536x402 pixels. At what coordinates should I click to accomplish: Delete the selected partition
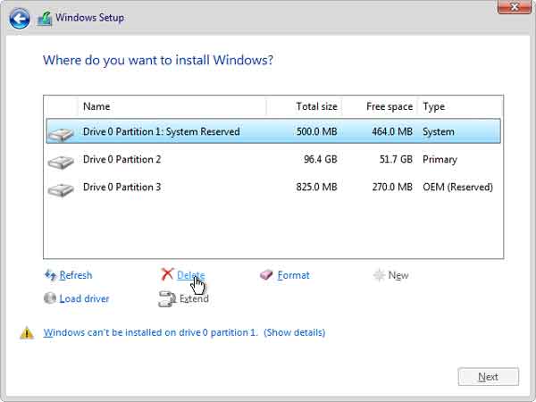pyautogui.click(x=191, y=275)
